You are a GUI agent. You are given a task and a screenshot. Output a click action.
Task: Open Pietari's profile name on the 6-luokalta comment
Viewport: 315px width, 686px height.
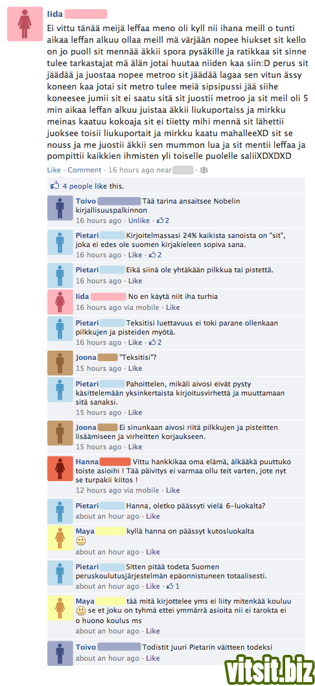87,506
